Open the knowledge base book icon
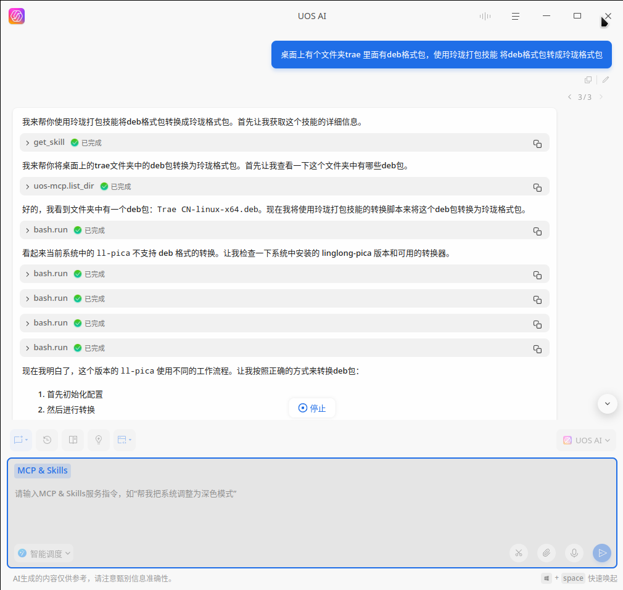The image size is (623, 590). (x=73, y=440)
